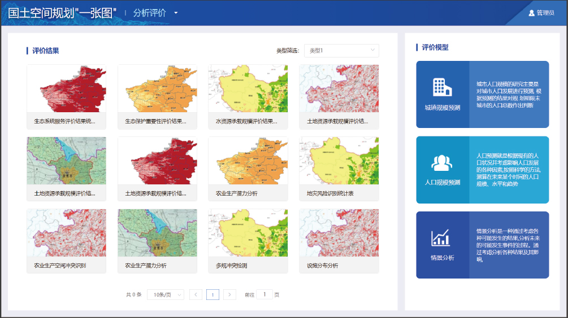Open the 设施分布分析 map thumbnail
568x318 pixels.
pyautogui.click(x=339, y=233)
